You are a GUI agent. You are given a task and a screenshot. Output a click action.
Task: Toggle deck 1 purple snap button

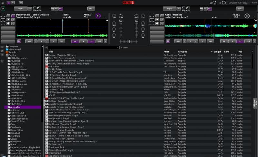point(61,9)
